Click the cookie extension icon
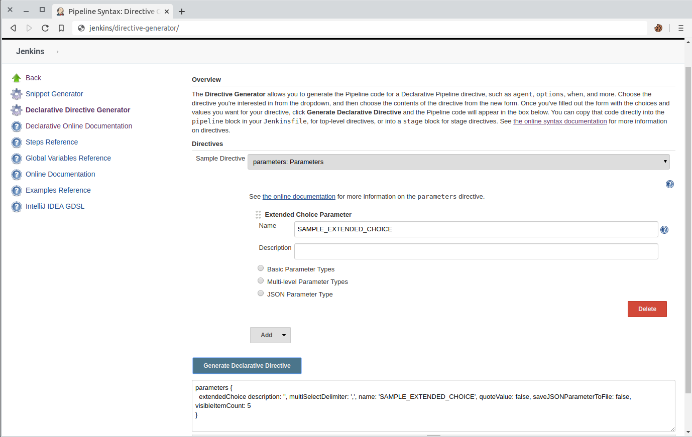This screenshot has height=437, width=692. pyautogui.click(x=658, y=28)
